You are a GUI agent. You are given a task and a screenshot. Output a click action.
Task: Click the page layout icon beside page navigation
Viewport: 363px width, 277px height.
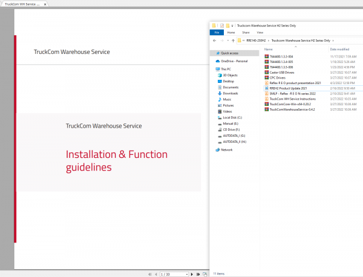(x=205, y=274)
